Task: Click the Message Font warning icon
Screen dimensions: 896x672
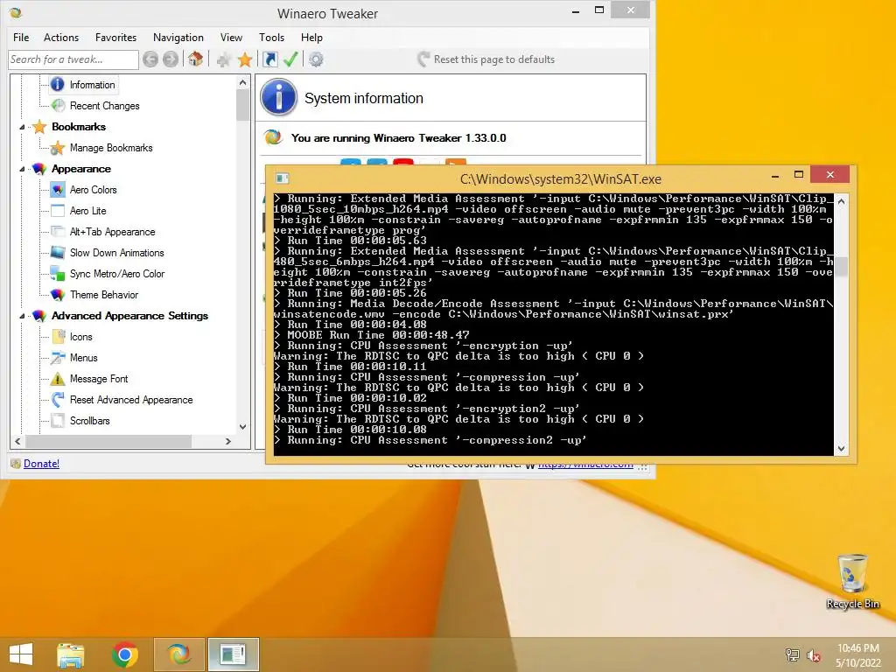Action: point(57,379)
